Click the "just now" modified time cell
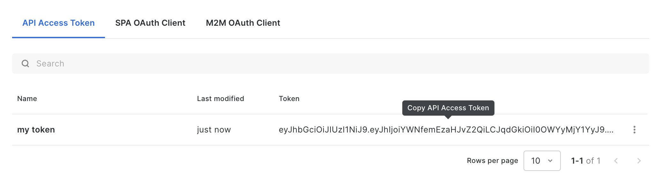Image resolution: width=661 pixels, height=183 pixels. [214, 130]
